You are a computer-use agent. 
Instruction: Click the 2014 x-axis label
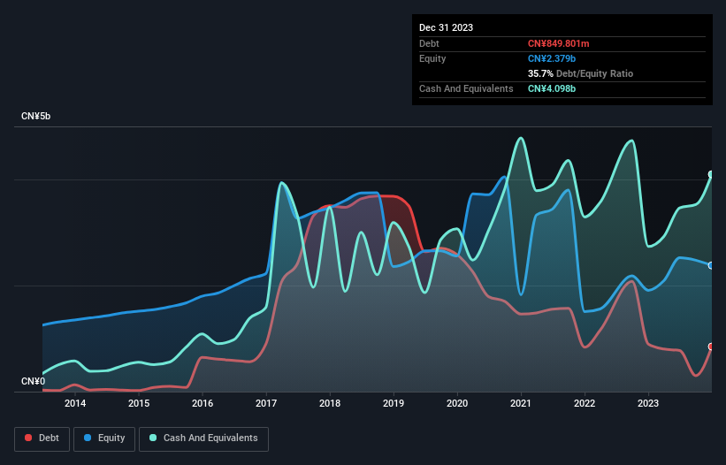coord(75,403)
